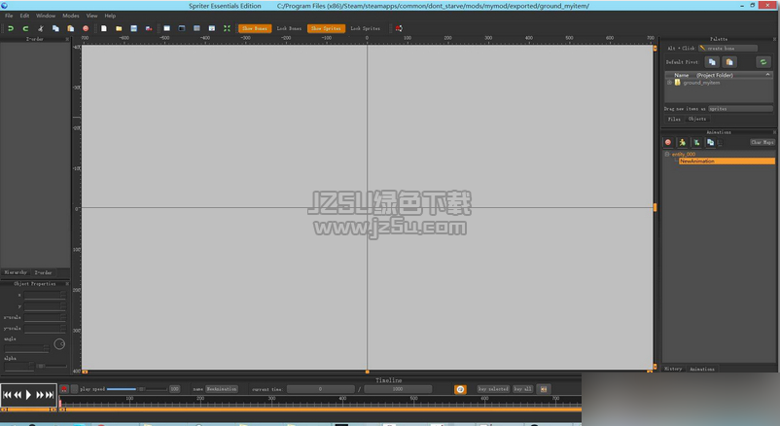The image size is (780, 426).
Task: Open the Window menu
Action: pos(46,16)
